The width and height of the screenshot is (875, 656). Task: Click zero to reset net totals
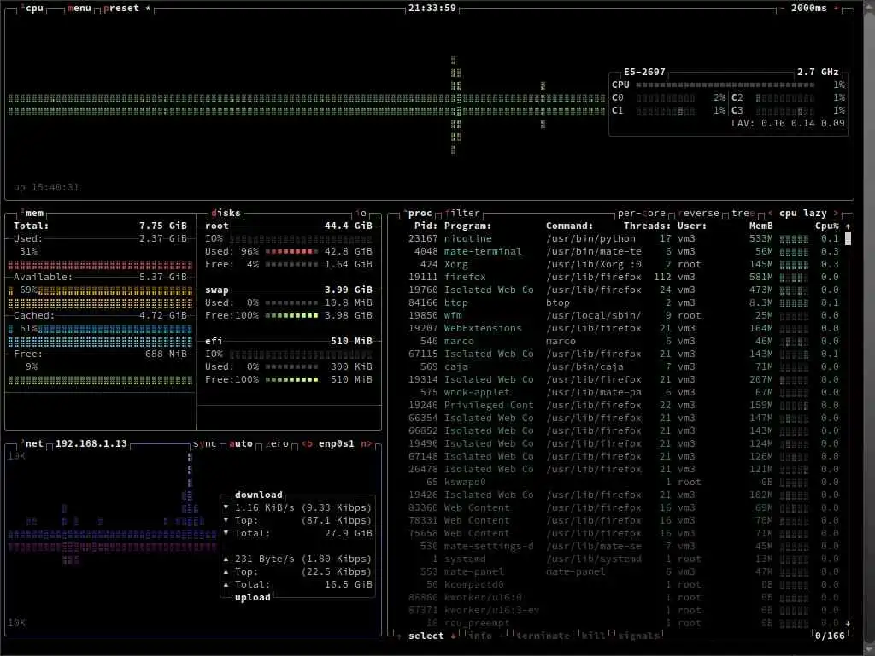[x=278, y=443]
